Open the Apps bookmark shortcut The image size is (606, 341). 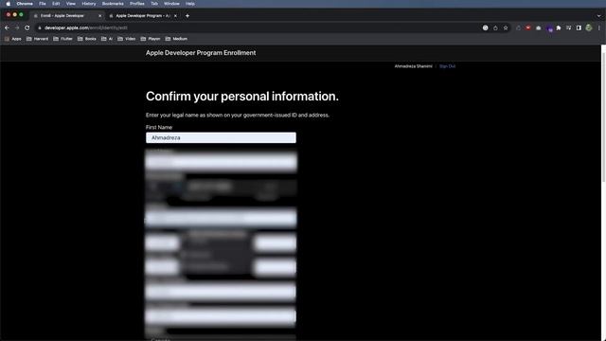tap(12, 39)
